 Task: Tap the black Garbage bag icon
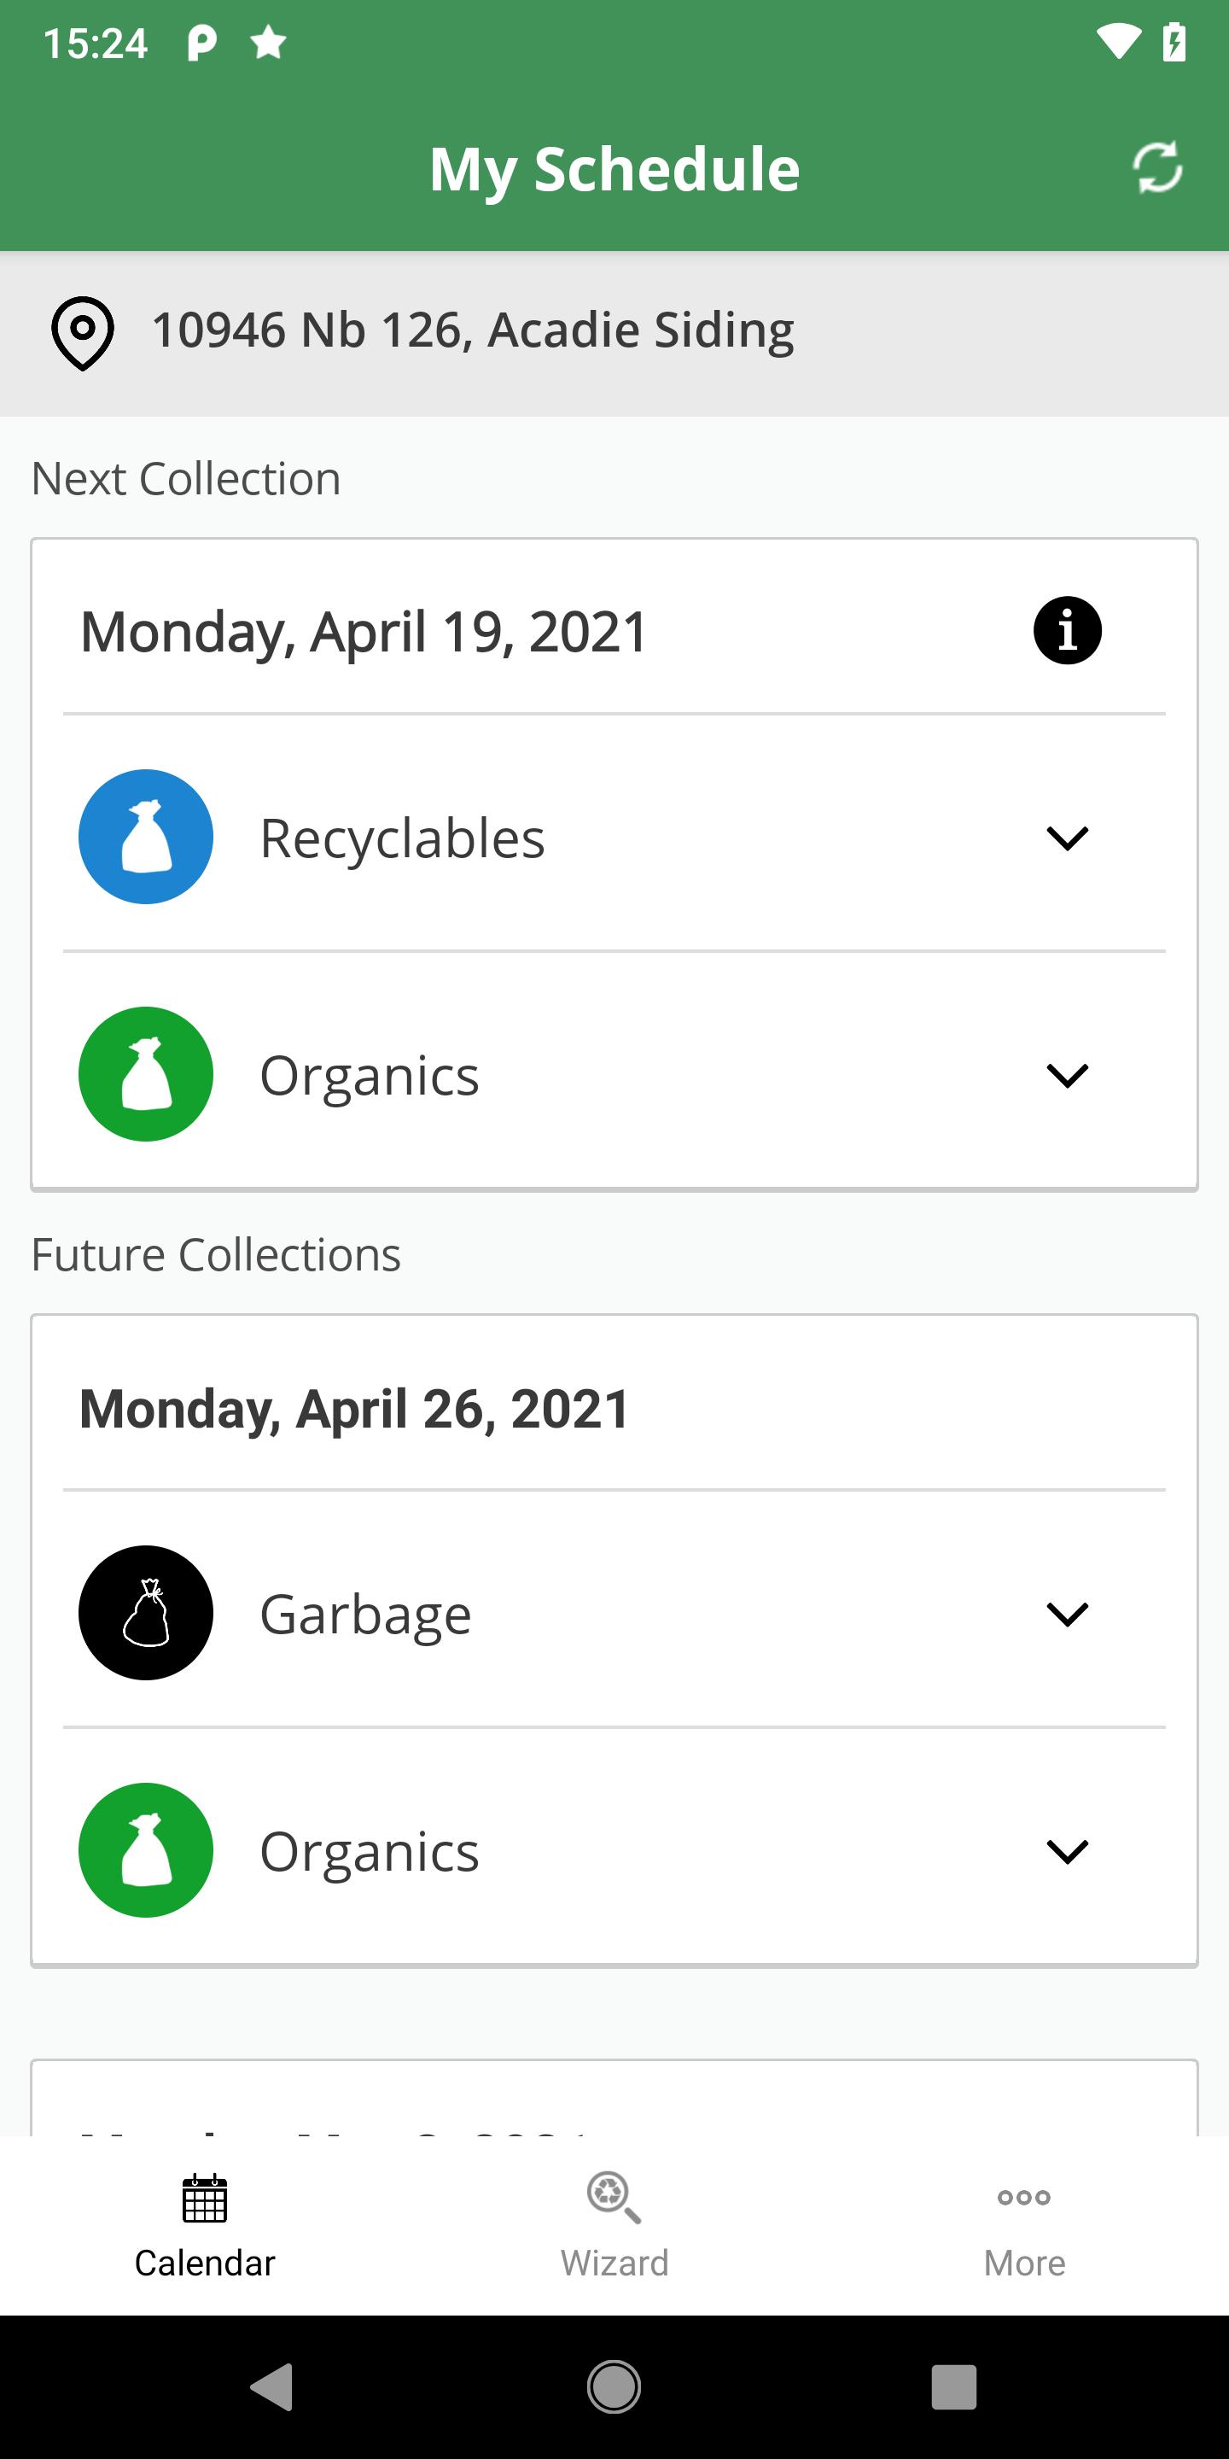pos(146,1612)
